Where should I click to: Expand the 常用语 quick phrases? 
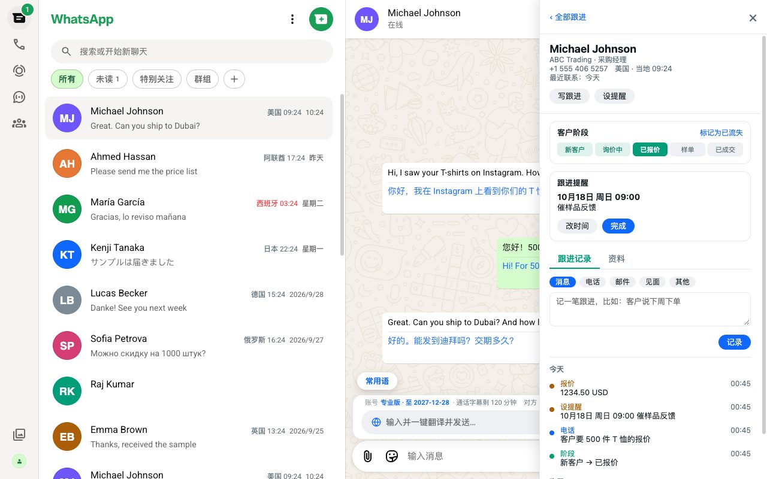tap(378, 381)
